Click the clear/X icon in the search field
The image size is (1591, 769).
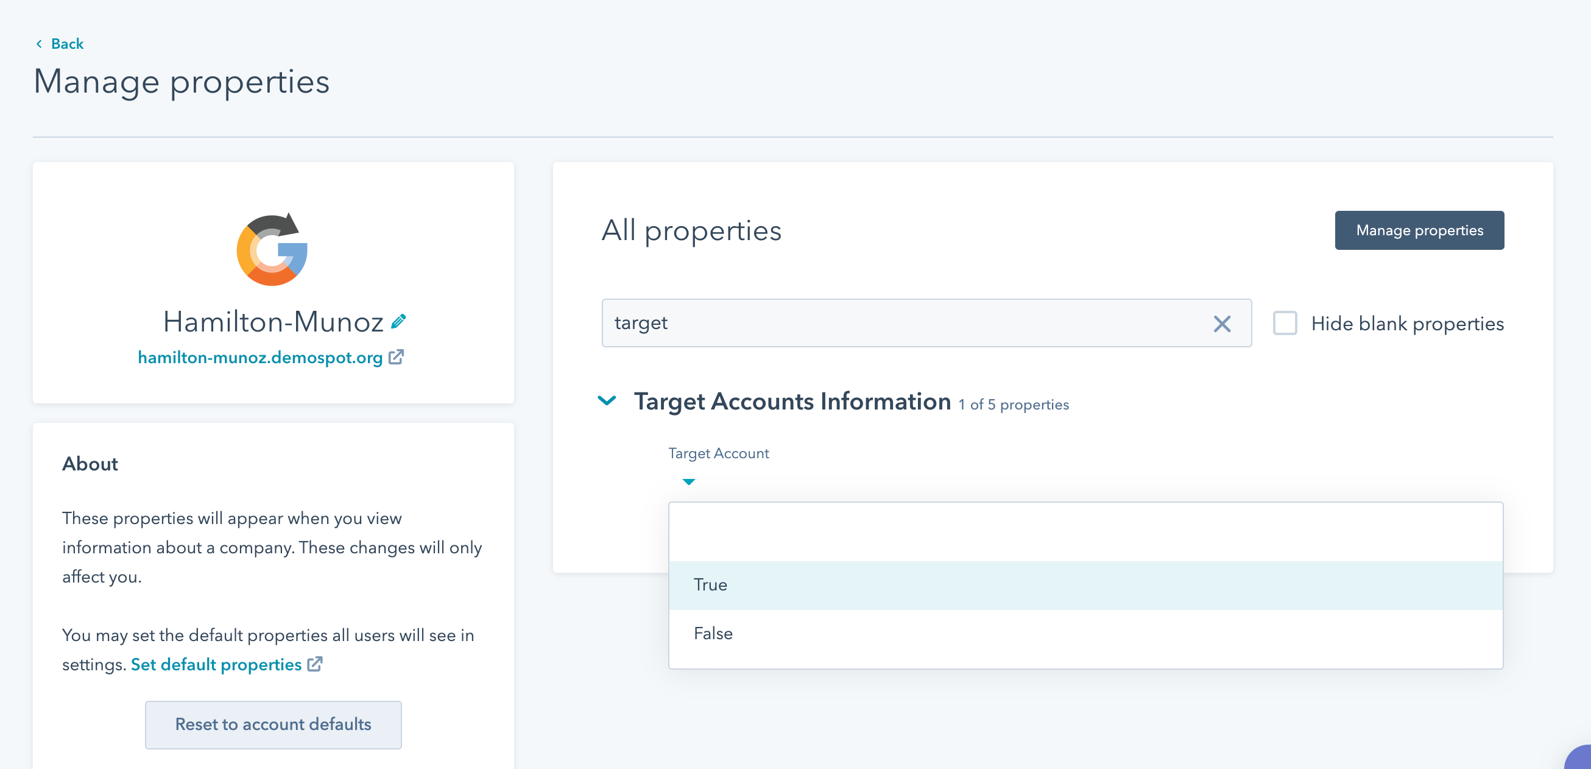[x=1222, y=324]
